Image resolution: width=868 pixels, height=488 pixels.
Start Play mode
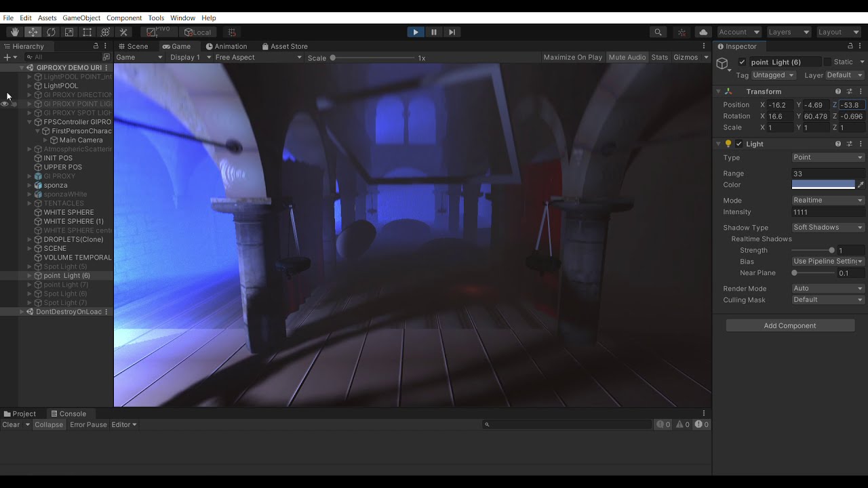416,32
